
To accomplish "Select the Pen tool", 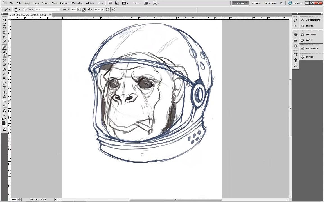I will (x=4, y=83).
